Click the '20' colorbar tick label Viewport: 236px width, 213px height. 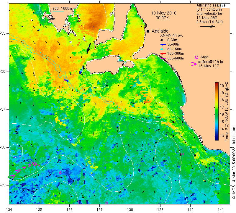tap(222, 85)
